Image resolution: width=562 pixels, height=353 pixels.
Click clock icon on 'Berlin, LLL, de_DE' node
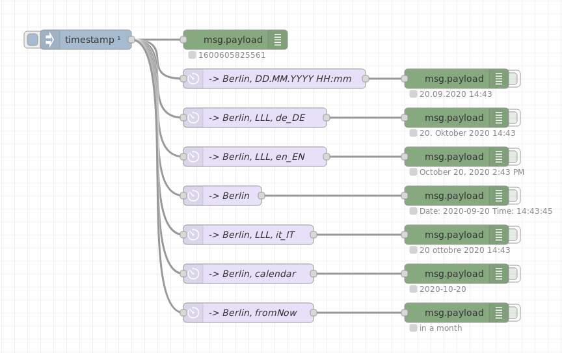click(x=193, y=118)
